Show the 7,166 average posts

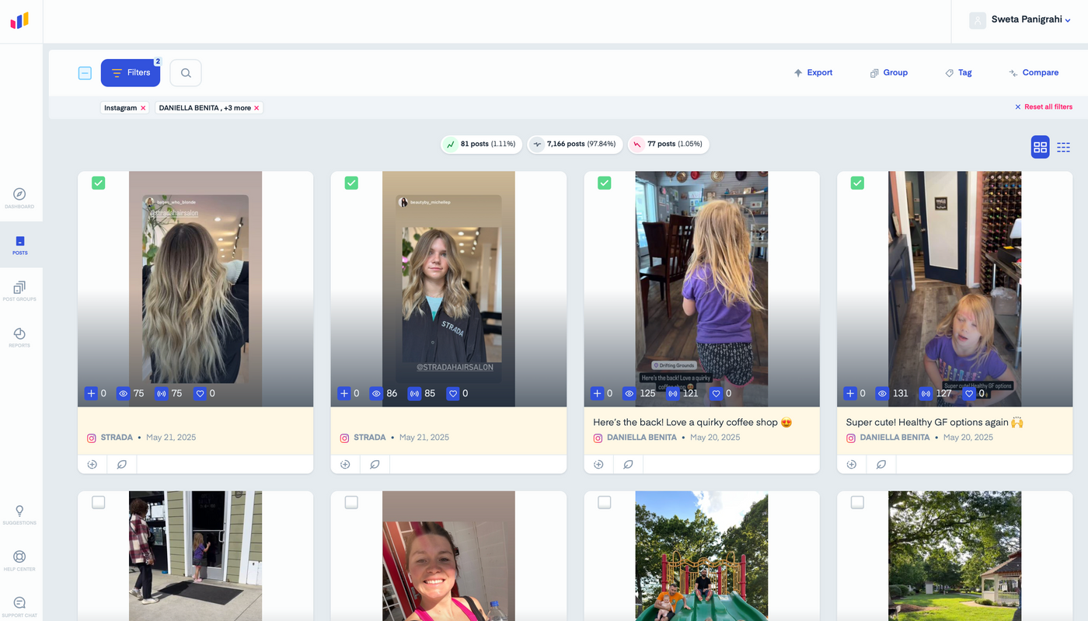pyautogui.click(x=575, y=145)
